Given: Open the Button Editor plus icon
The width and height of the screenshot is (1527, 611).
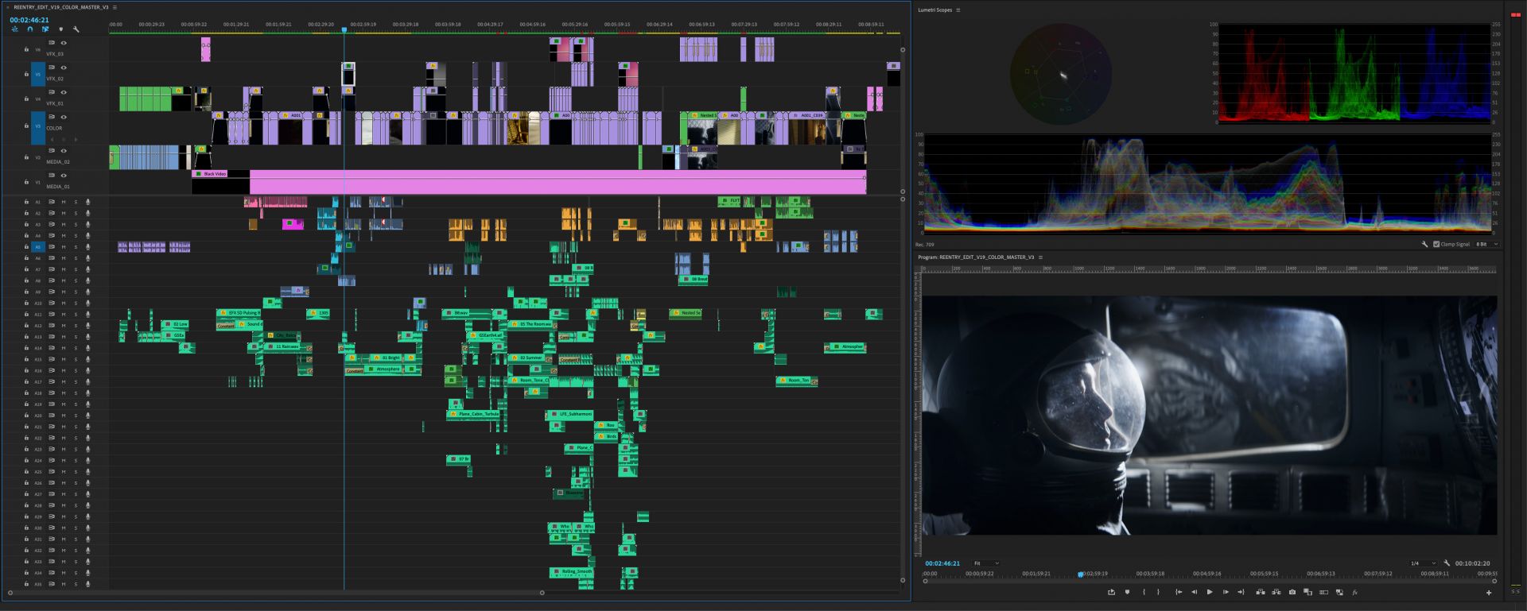Looking at the screenshot, I should 1489,592.
